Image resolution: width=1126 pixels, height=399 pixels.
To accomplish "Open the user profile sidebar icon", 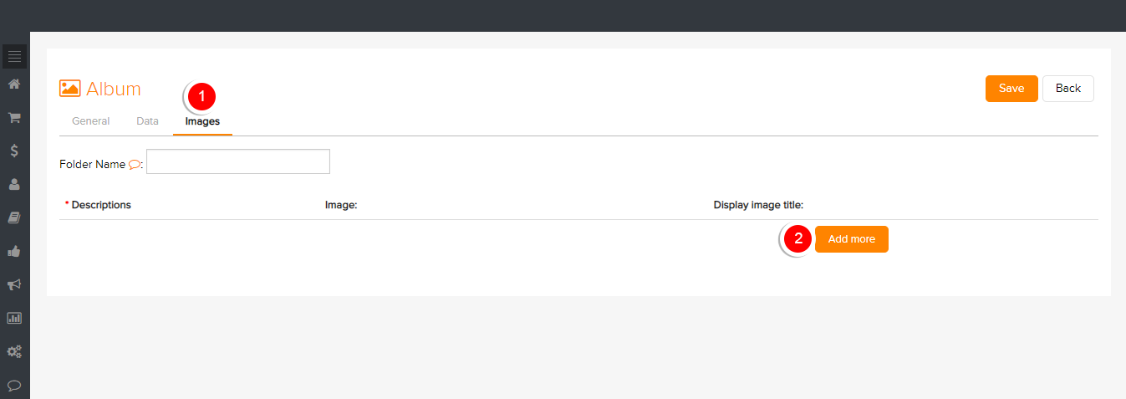I will (14, 184).
